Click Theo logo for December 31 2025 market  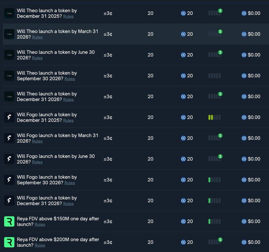click(9, 13)
